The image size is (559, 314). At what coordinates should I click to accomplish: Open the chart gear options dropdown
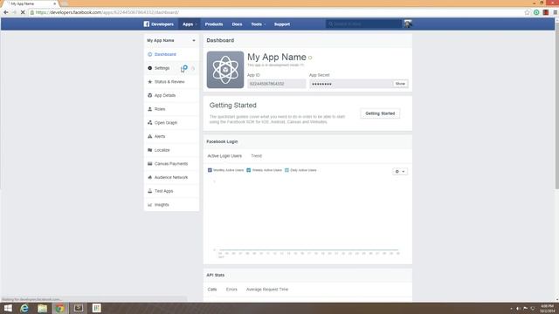pos(400,172)
